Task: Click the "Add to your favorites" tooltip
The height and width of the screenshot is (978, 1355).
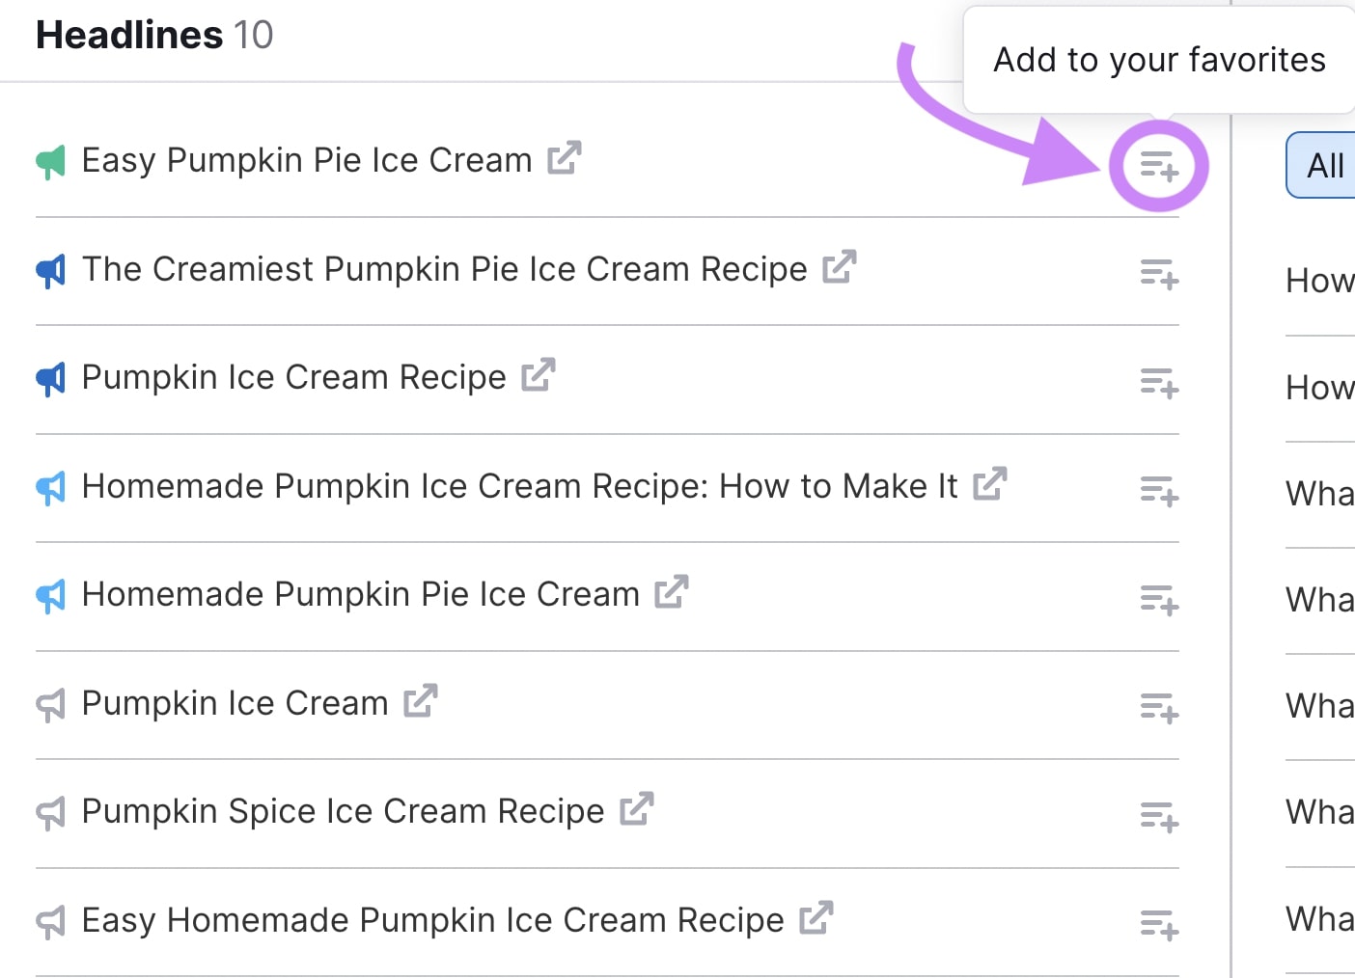Action: point(1159,59)
